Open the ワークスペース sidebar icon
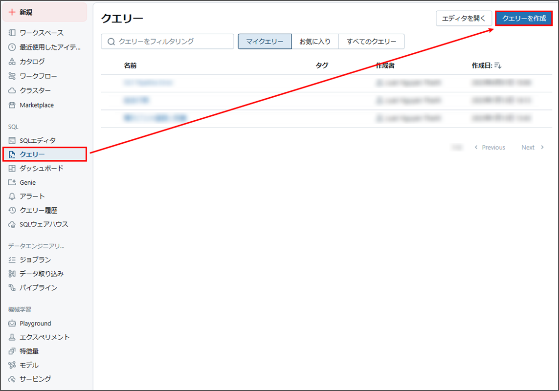559x391 pixels. click(x=12, y=33)
